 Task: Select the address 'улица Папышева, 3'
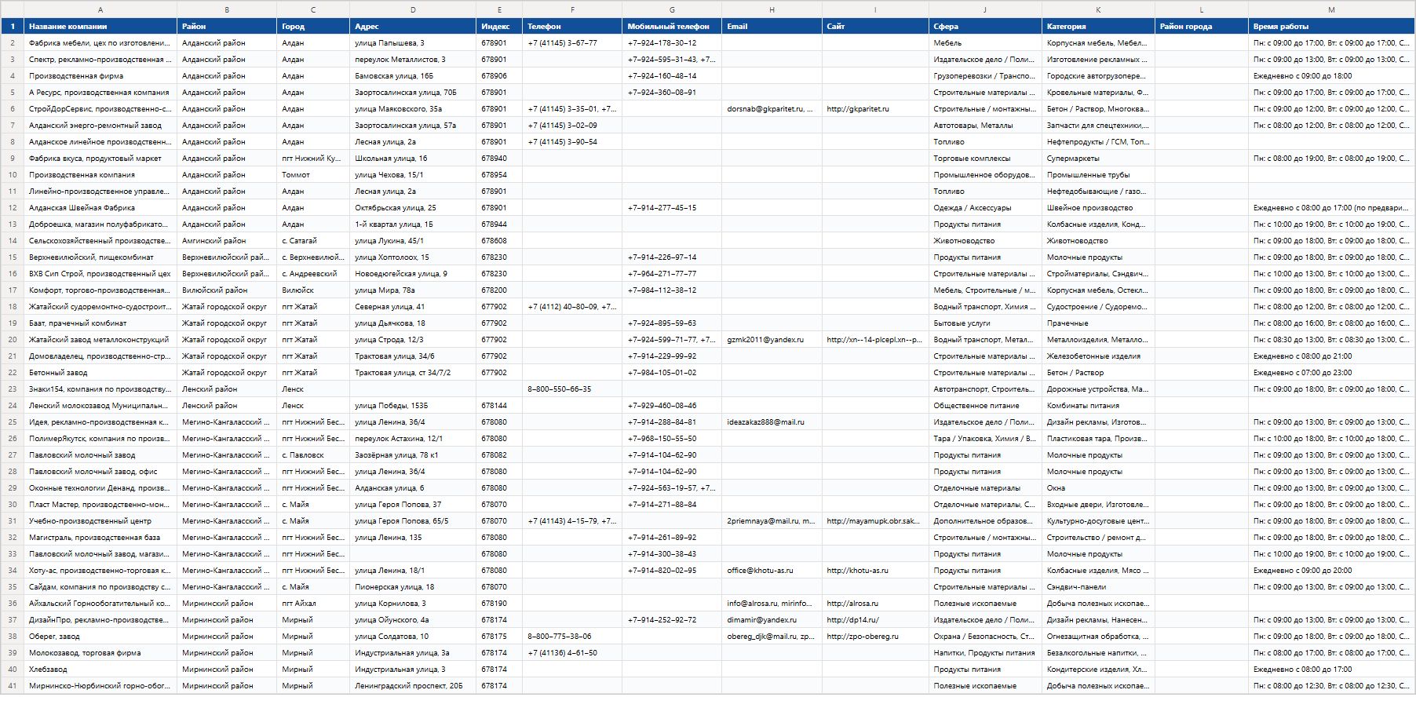pos(413,43)
